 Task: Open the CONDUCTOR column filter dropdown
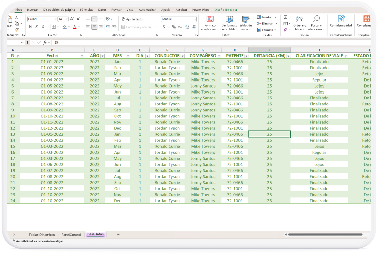[182, 55]
